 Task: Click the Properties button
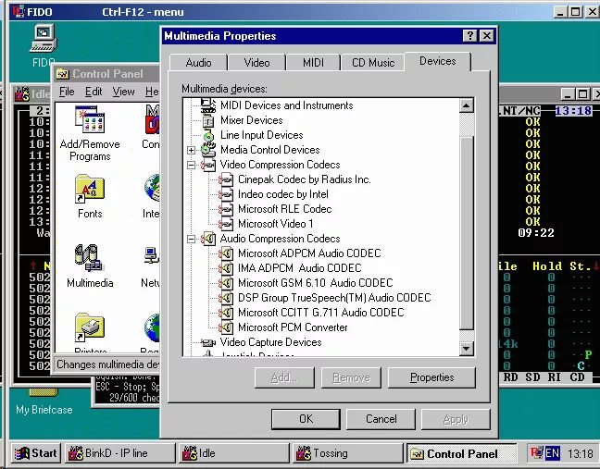pos(431,377)
